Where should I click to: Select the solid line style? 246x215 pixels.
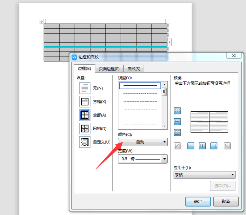(140, 86)
